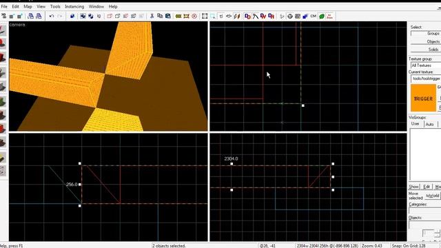Screen dimensions: 441x248
Task: Open the Objects dropdown
Action: (x=424, y=225)
